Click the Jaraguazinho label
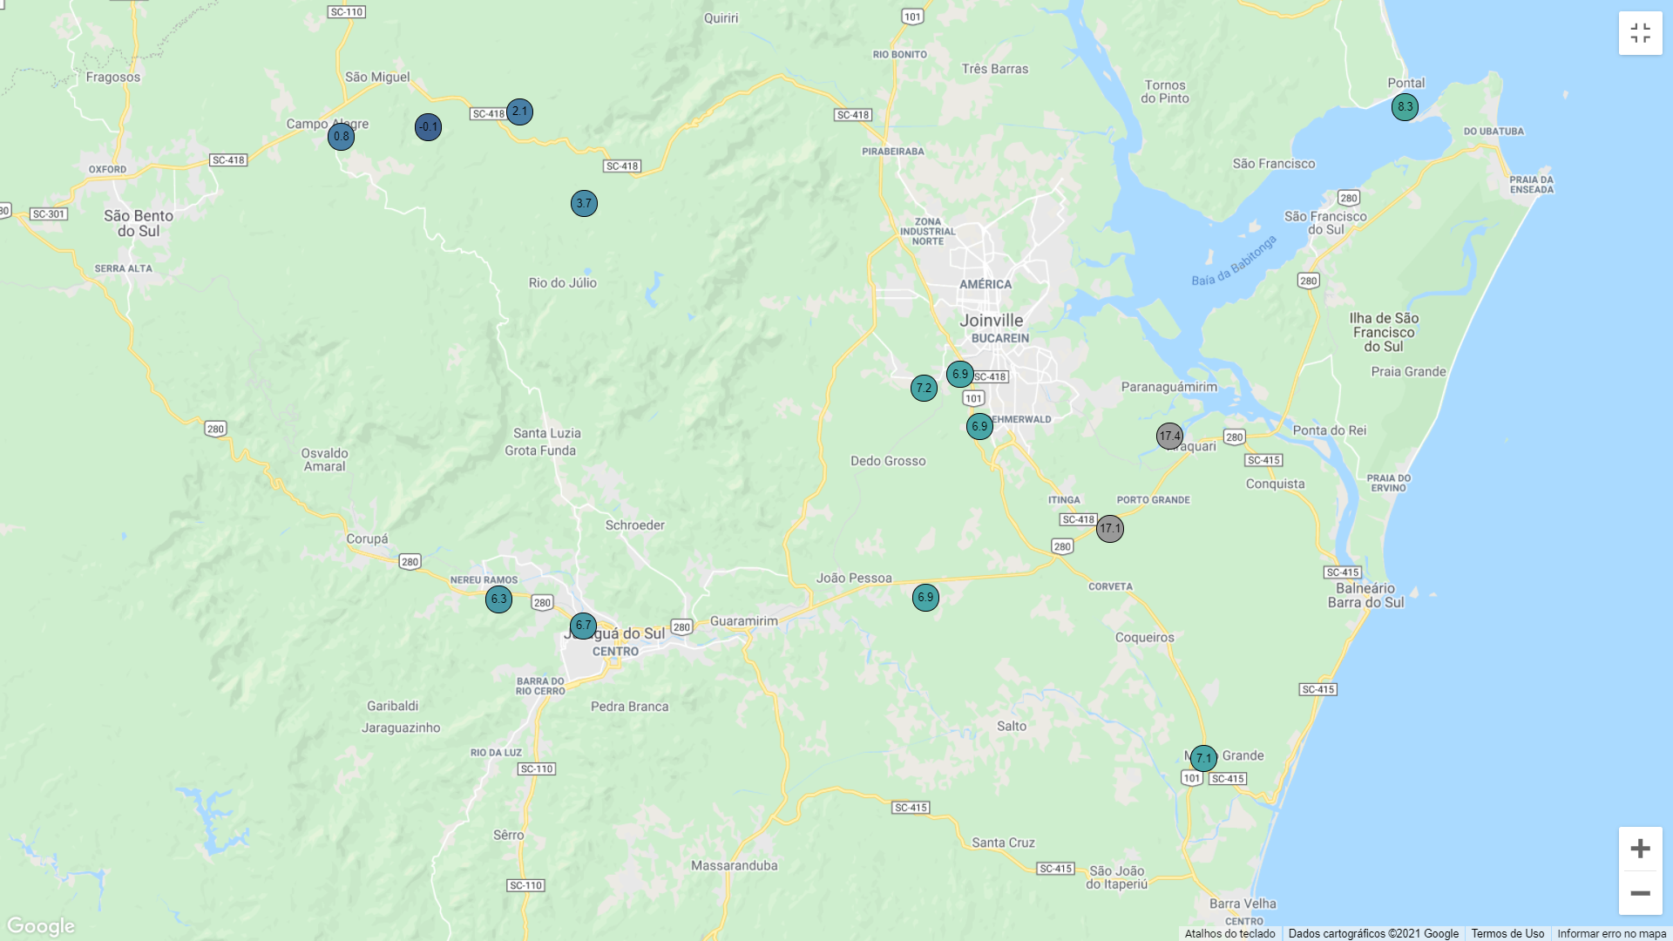This screenshot has height=941, width=1673. [x=401, y=728]
